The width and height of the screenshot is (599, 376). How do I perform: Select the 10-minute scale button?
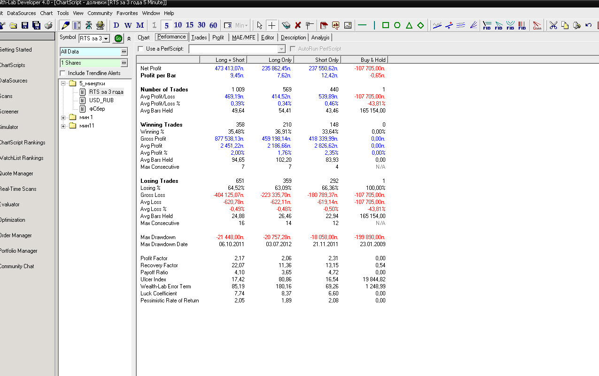[178, 25]
